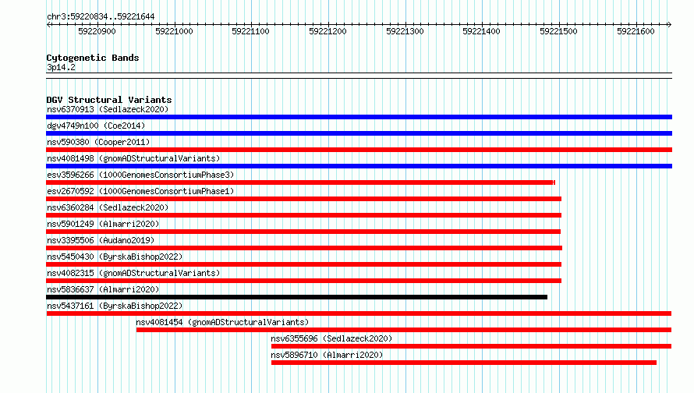The image size is (694, 393).
Task: Click the blue bar under nsv4081498
Action: pos(359,166)
